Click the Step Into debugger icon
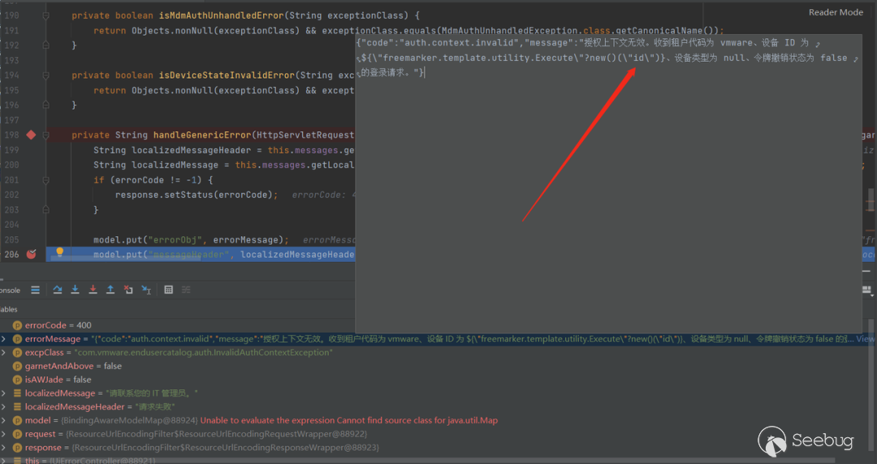877x464 pixels. [75, 290]
